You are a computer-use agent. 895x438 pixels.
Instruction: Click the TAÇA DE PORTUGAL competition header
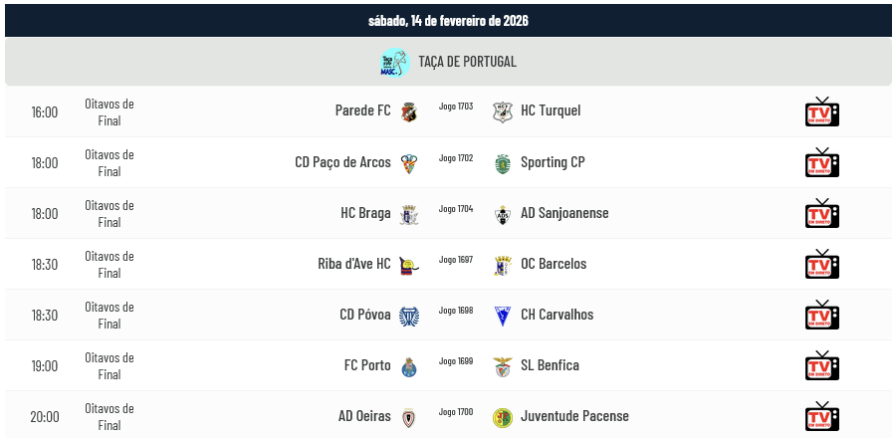[x=467, y=62]
